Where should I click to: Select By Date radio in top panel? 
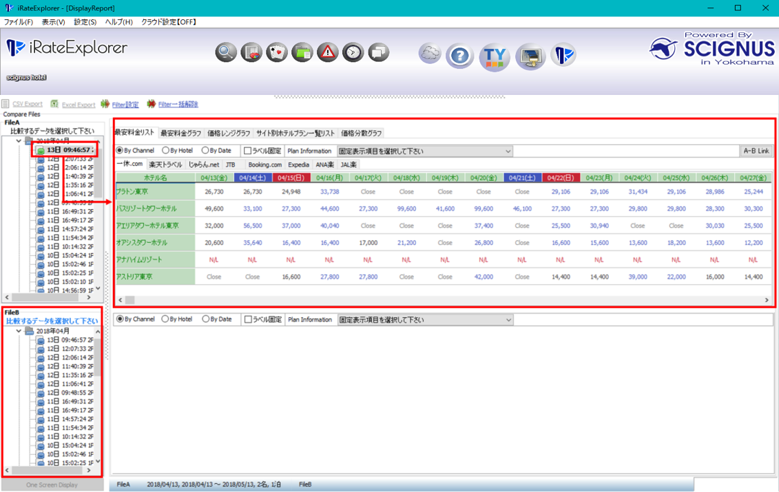(x=206, y=151)
